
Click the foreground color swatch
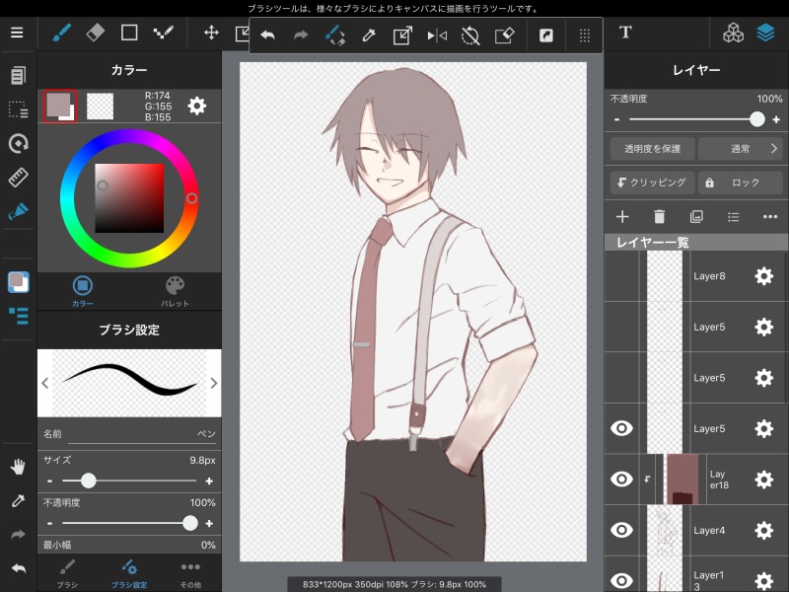click(57, 104)
